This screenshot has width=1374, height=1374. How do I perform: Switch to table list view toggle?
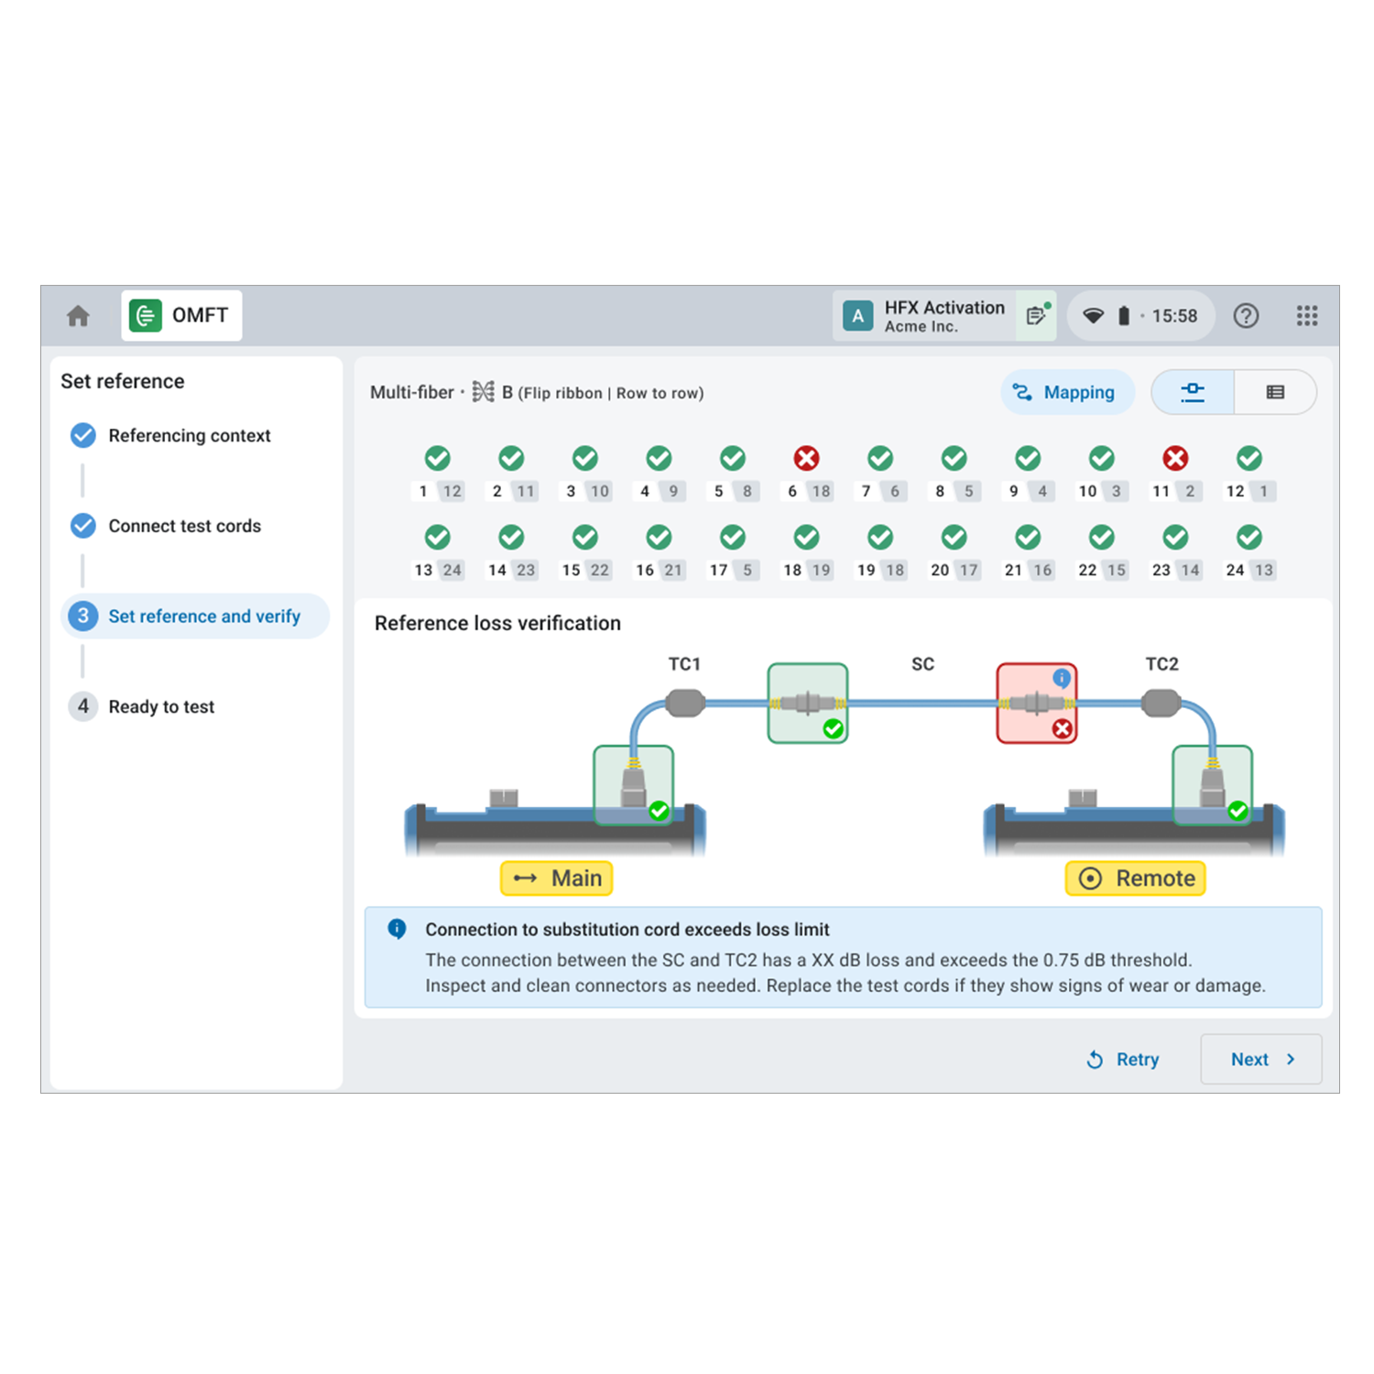(1274, 392)
